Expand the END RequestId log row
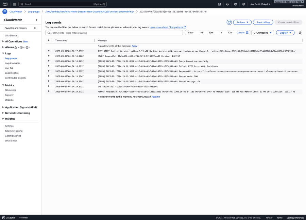Viewport: 306px width, 220px height. coord(49,86)
